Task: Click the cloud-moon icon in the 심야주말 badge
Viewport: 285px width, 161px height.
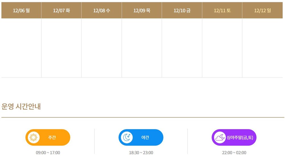Action: click(x=220, y=137)
